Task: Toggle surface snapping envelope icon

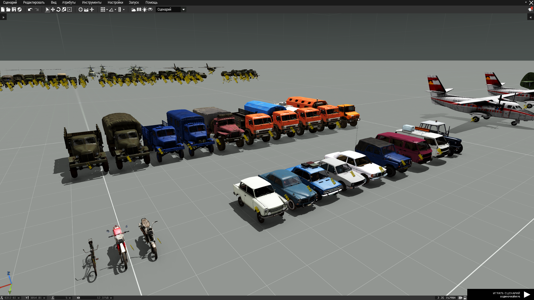Action: point(86,9)
